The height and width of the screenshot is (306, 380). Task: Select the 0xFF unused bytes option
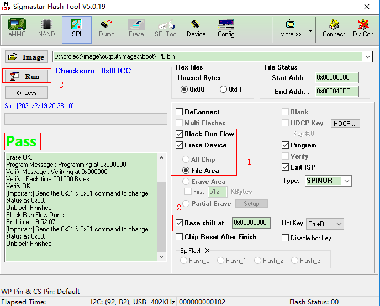223,89
